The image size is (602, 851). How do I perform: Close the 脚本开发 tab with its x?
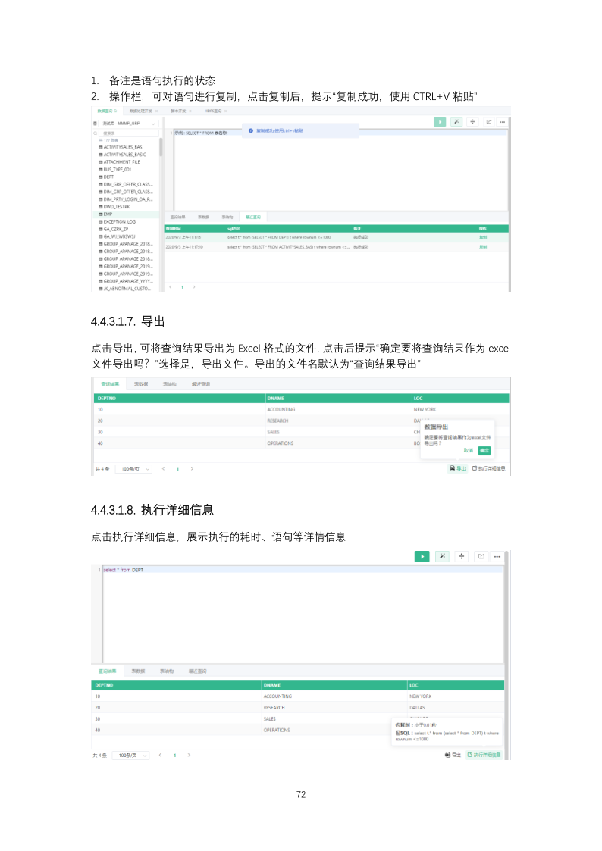[190, 111]
